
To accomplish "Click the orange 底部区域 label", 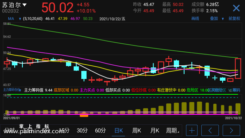I will [x=61, y=90].
